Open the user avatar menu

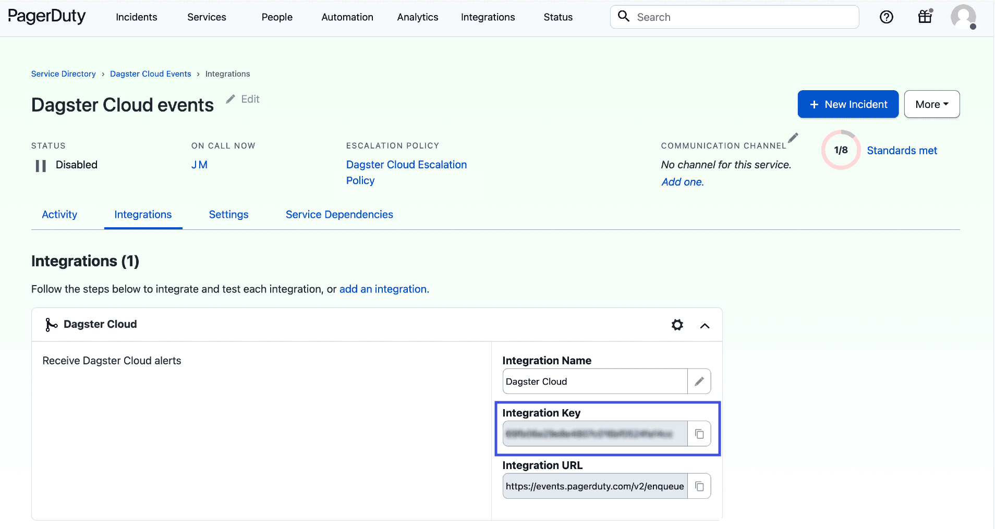tap(963, 17)
